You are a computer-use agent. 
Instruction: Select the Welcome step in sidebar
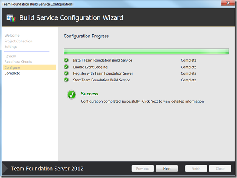point(12,35)
